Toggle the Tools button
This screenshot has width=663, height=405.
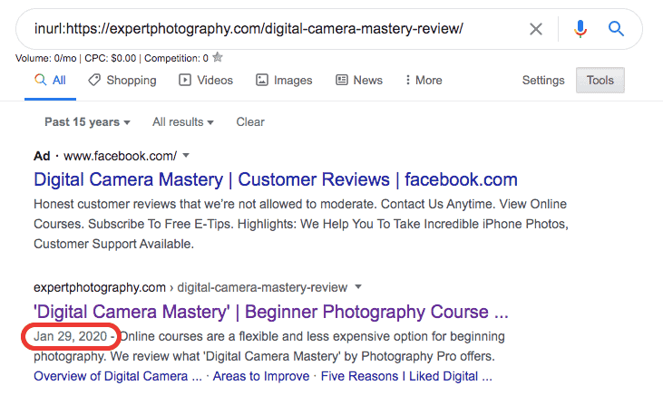[x=600, y=81]
